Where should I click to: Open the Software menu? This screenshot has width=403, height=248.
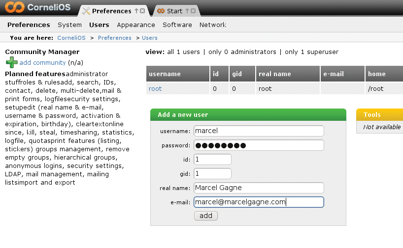tap(177, 25)
